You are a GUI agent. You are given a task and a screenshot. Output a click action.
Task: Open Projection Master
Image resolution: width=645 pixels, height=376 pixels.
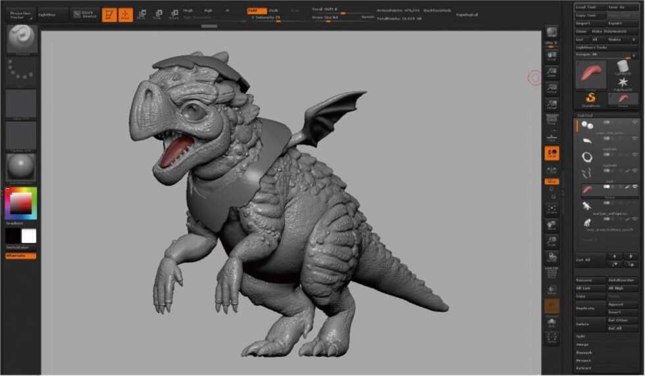coord(20,14)
